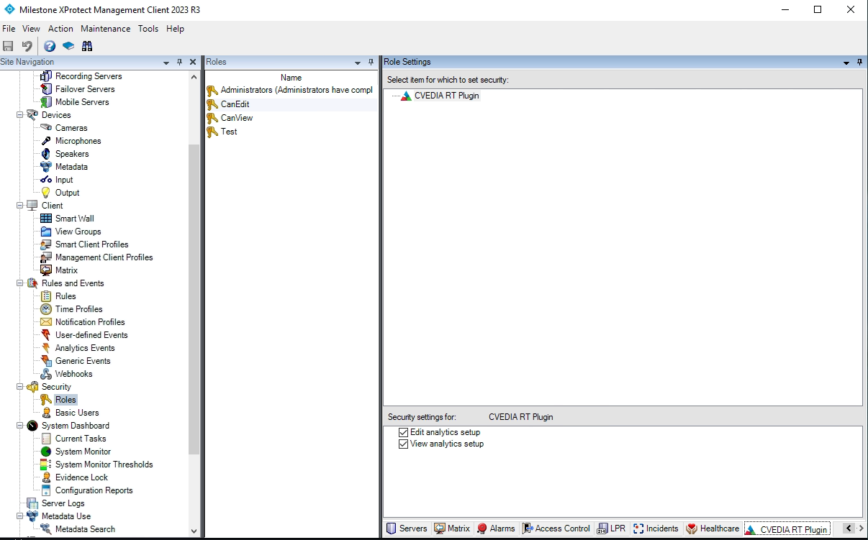This screenshot has height=540, width=868.
Task: Open the Action menu
Action: tap(60, 29)
